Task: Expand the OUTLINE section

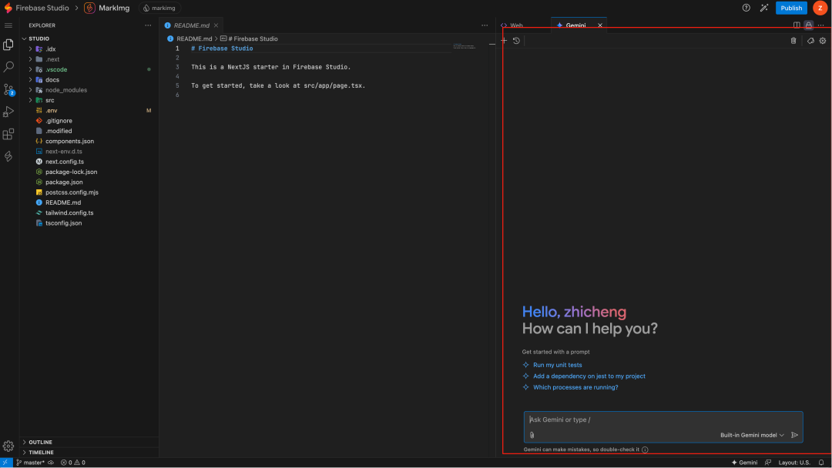Action: click(42, 442)
